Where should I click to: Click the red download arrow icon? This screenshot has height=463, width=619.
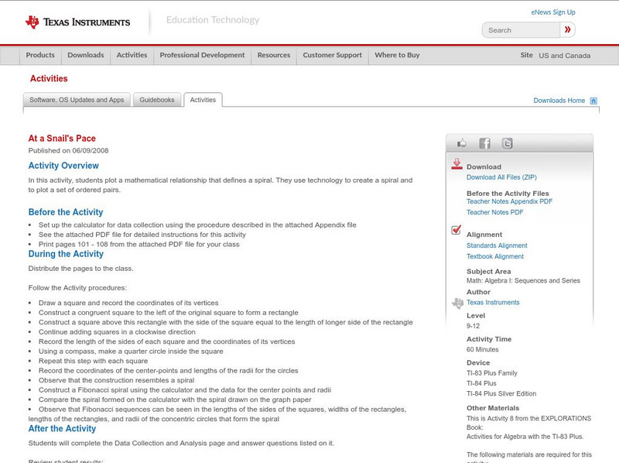click(457, 164)
